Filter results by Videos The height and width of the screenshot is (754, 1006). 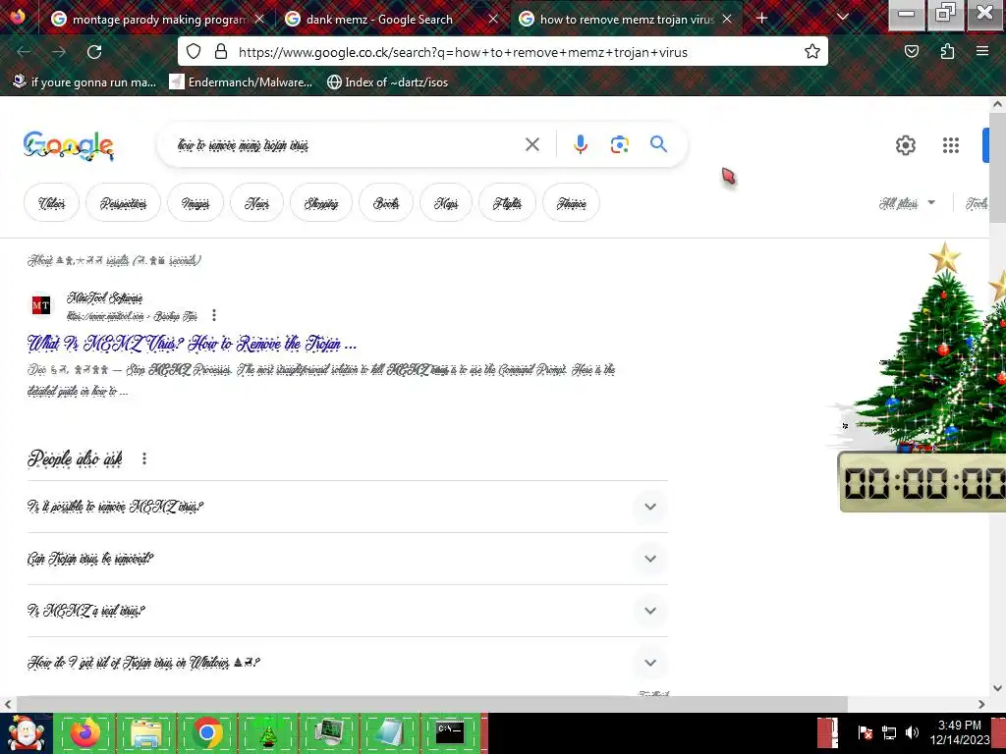51,203
